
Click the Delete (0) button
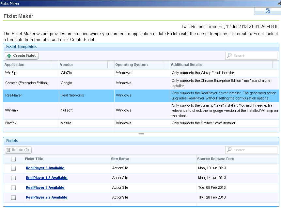[x=18, y=150]
